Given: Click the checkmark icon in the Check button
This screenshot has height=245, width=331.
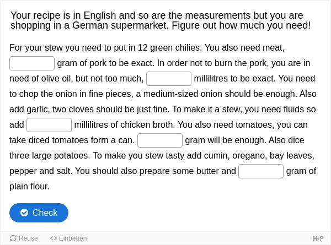Looking at the screenshot, I should coord(24,213).
